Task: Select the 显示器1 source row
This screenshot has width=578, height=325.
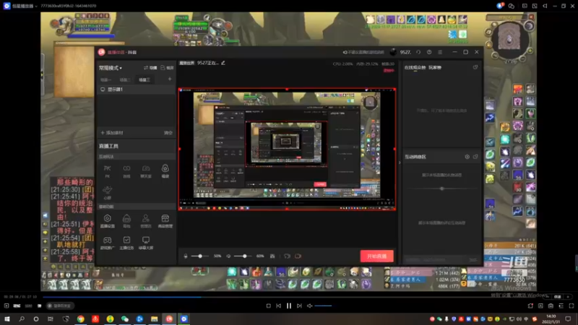Action: tap(136, 90)
